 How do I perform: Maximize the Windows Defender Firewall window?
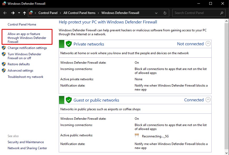pyautogui.click(x=211, y=3)
